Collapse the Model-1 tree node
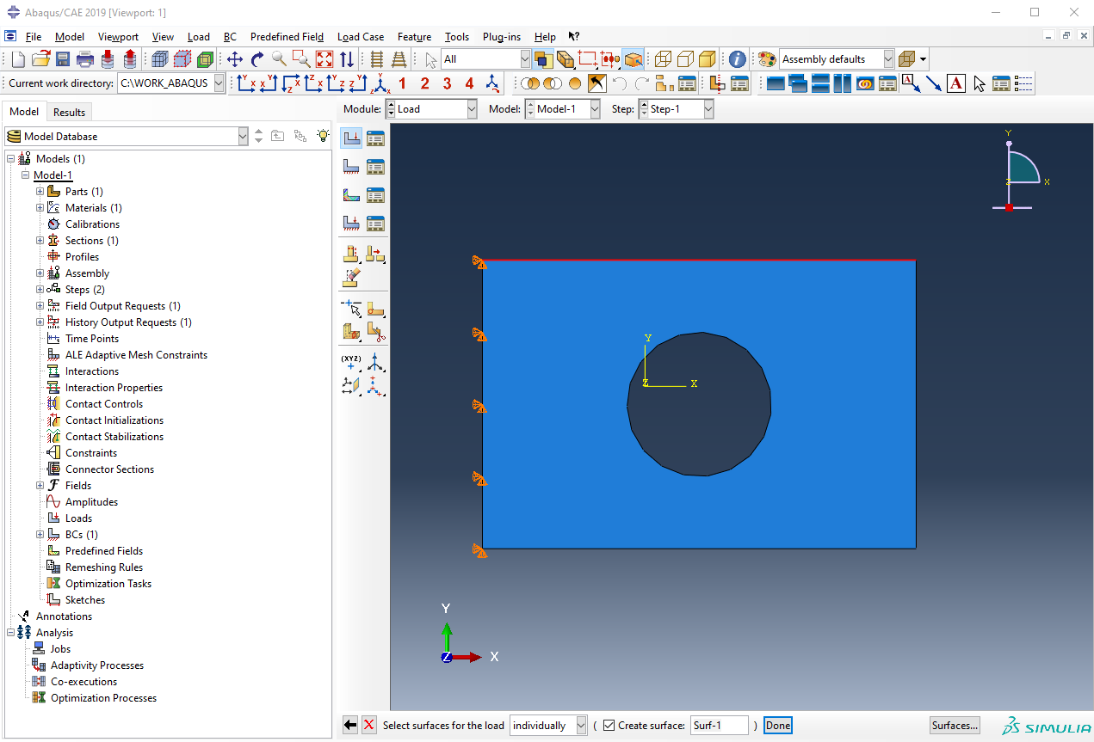Viewport: 1094px width, 742px height. (25, 175)
